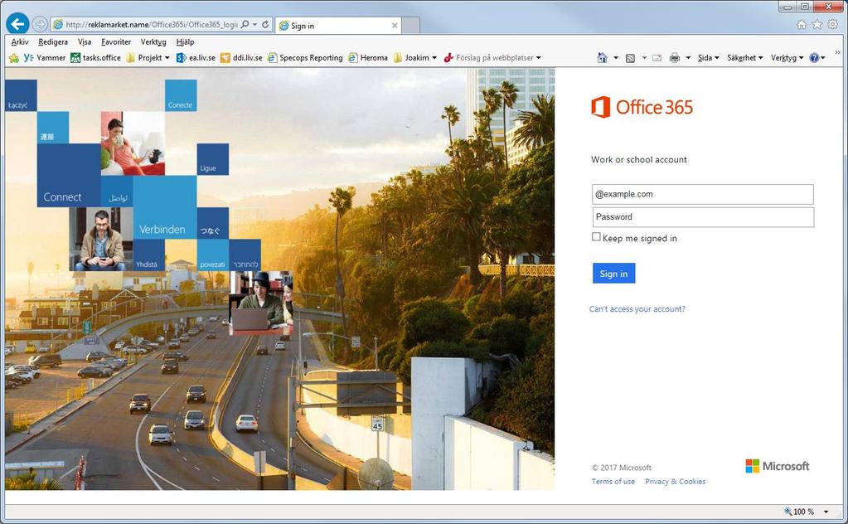Click the Microsoft logo at the bottom
The image size is (848, 524).
click(x=778, y=466)
